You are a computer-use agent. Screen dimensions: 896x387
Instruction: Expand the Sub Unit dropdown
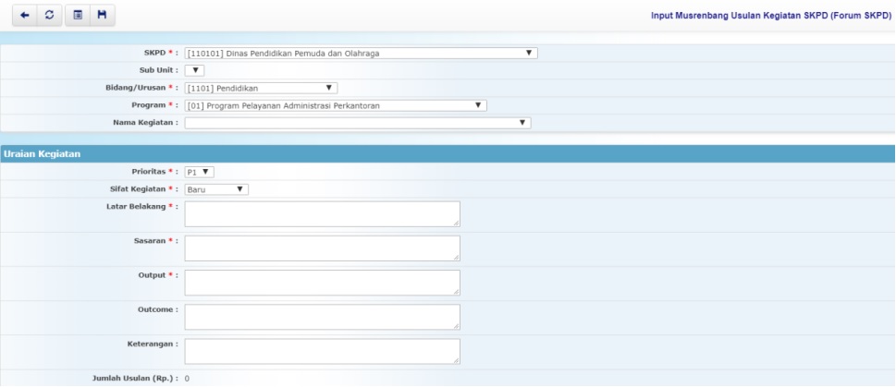pyautogui.click(x=194, y=70)
